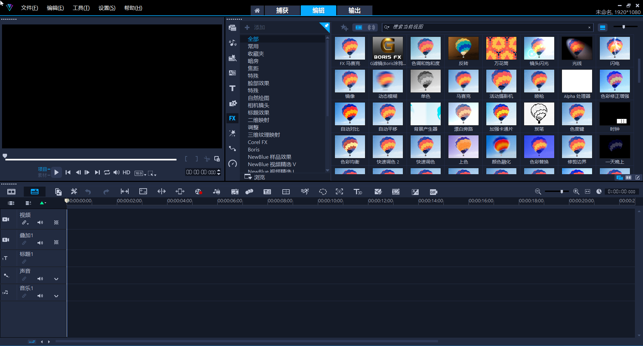Image resolution: width=643 pixels, height=346 pixels.
Task: Adjust the timeline zoom slider
Action: (562, 192)
